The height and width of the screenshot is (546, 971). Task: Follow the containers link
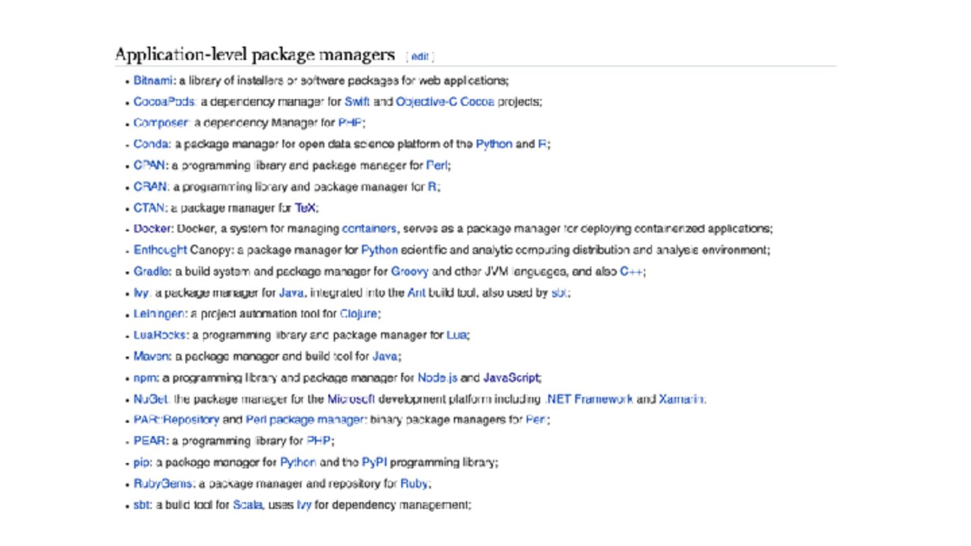tap(369, 229)
